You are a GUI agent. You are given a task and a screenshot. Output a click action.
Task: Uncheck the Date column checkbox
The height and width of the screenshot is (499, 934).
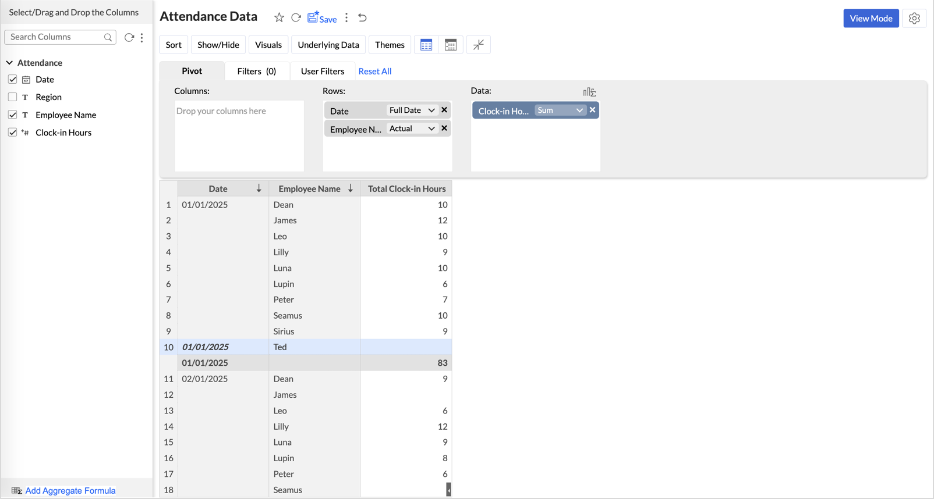click(13, 80)
